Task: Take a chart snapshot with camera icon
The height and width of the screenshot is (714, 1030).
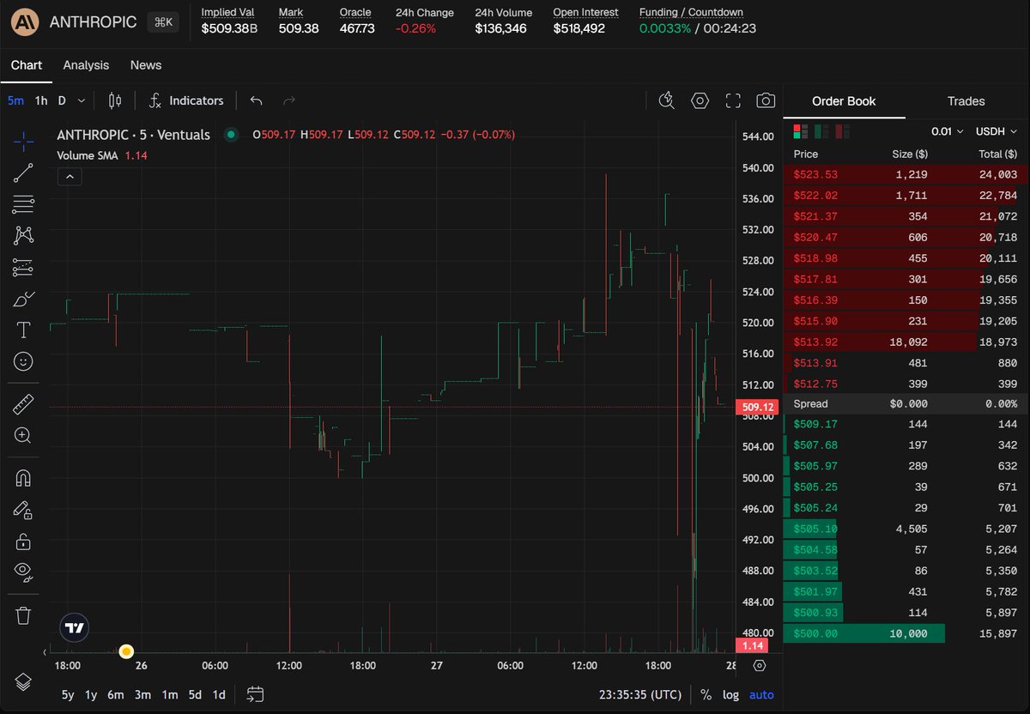Action: pyautogui.click(x=766, y=100)
